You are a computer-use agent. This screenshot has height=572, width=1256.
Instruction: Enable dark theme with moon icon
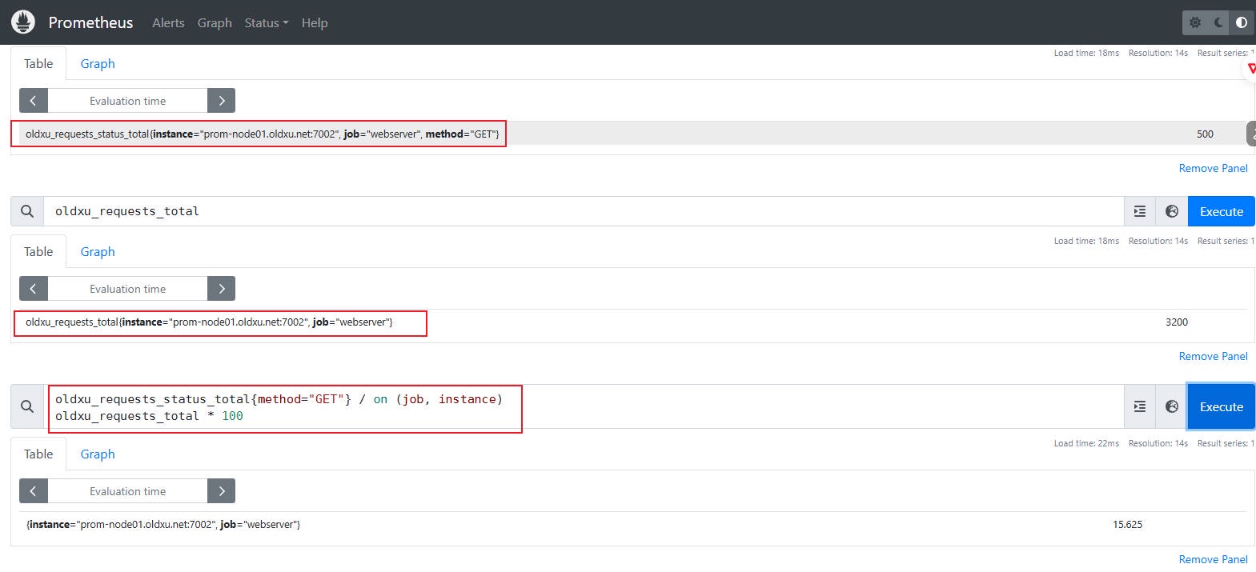point(1218,22)
